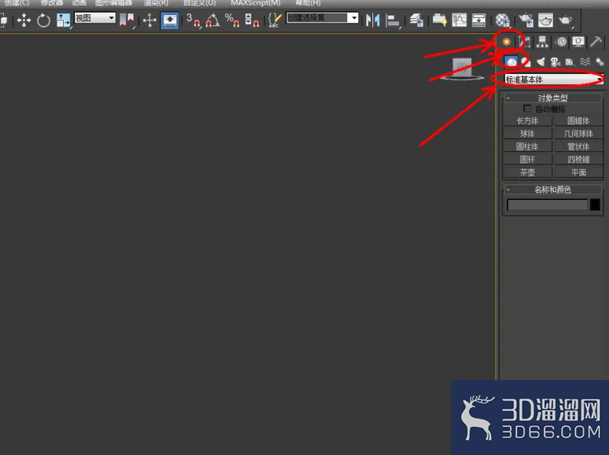
Task: Open the 视图 reference coordinate dropdown
Action: point(95,18)
